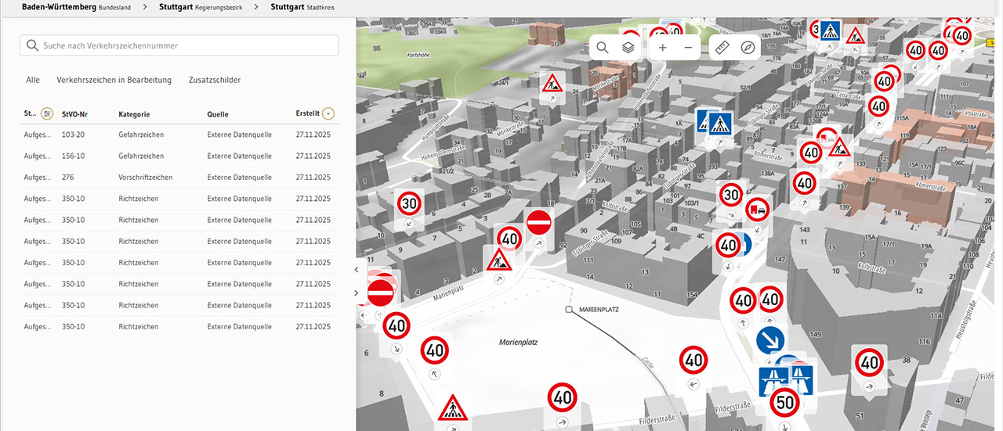Click the Stuttgart Stadtkreis breadcrumb
Image resolution: width=1003 pixels, height=431 pixels.
coord(302,6)
